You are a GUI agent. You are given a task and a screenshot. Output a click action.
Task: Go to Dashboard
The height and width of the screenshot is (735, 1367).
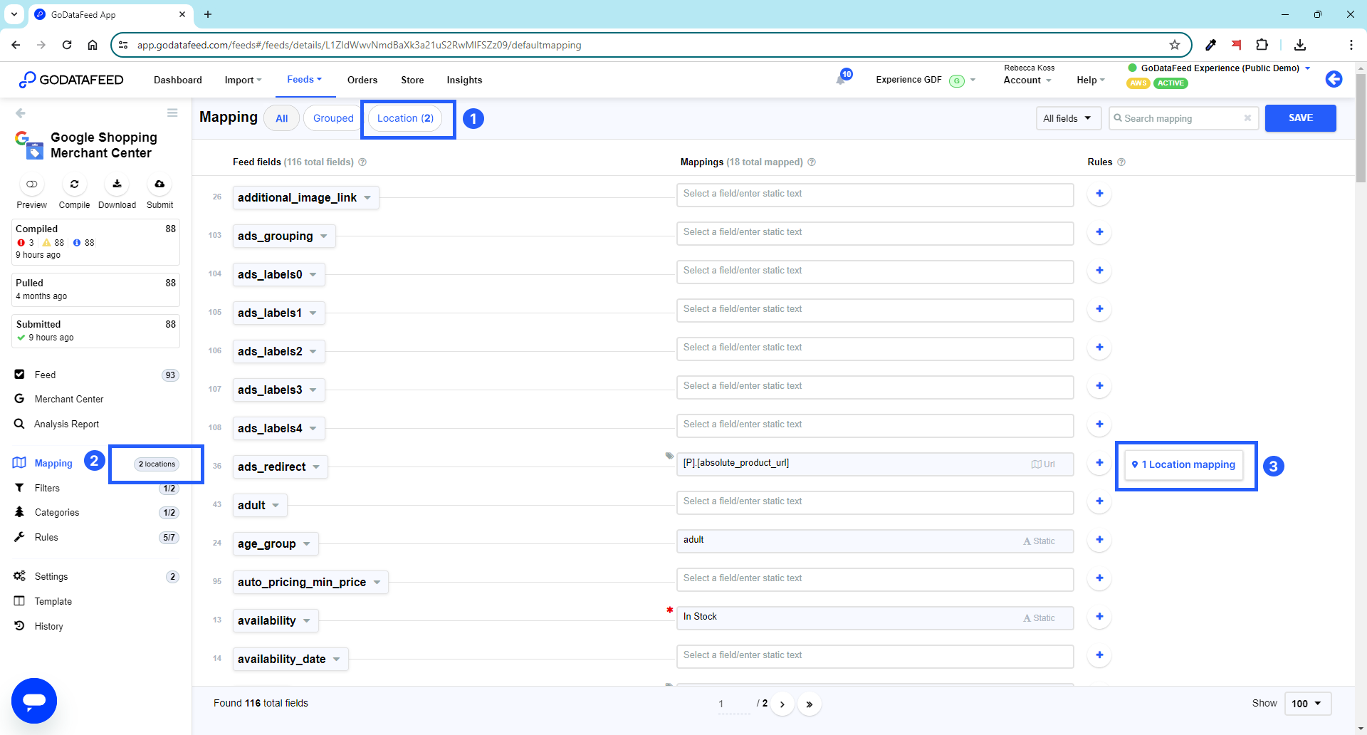(x=178, y=80)
